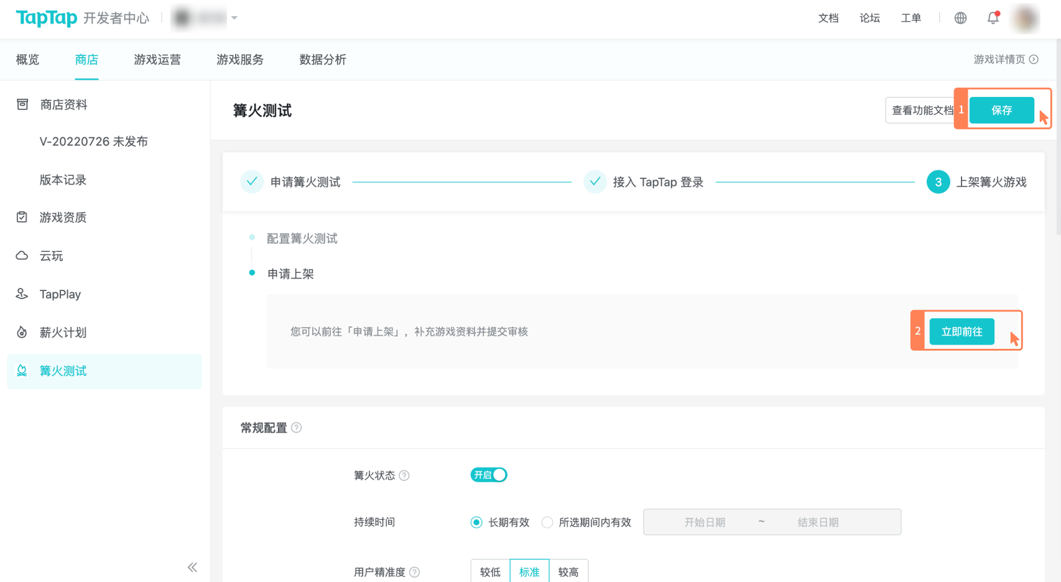This screenshot has height=582, width=1061.
Task: Click the TapTap logo
Action: pos(47,18)
